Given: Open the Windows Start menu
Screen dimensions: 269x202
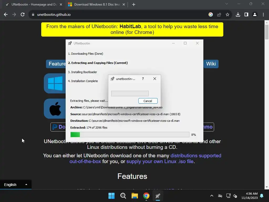Looking at the screenshot, I should coord(111,196).
